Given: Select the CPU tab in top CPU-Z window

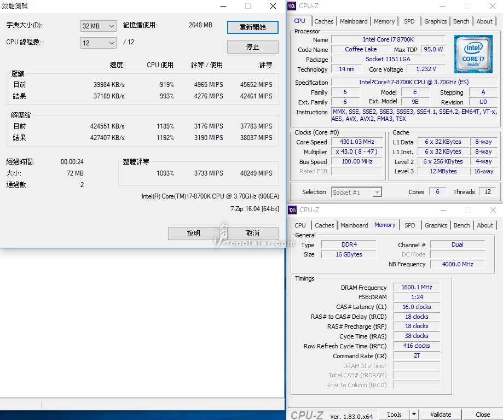Looking at the screenshot, I should [x=299, y=21].
